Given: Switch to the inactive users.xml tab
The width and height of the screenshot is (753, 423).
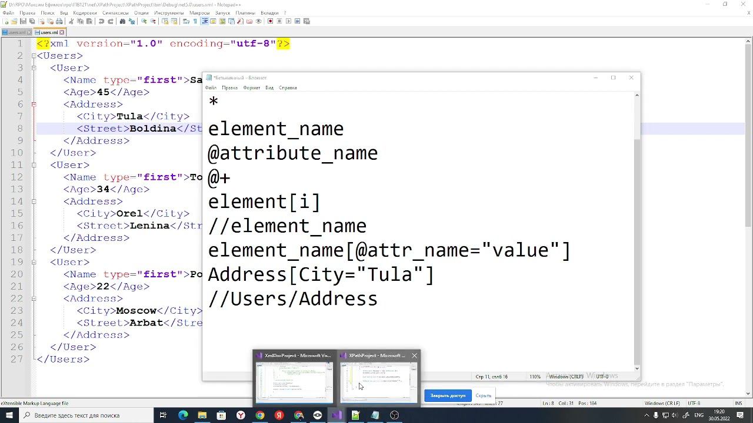Looking at the screenshot, I should click(16, 32).
